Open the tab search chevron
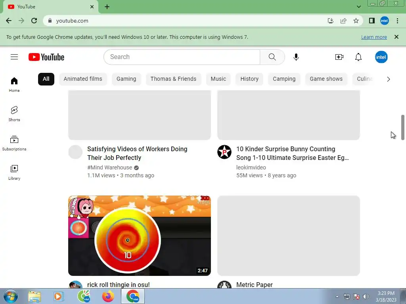406x304 pixels. coord(358,7)
